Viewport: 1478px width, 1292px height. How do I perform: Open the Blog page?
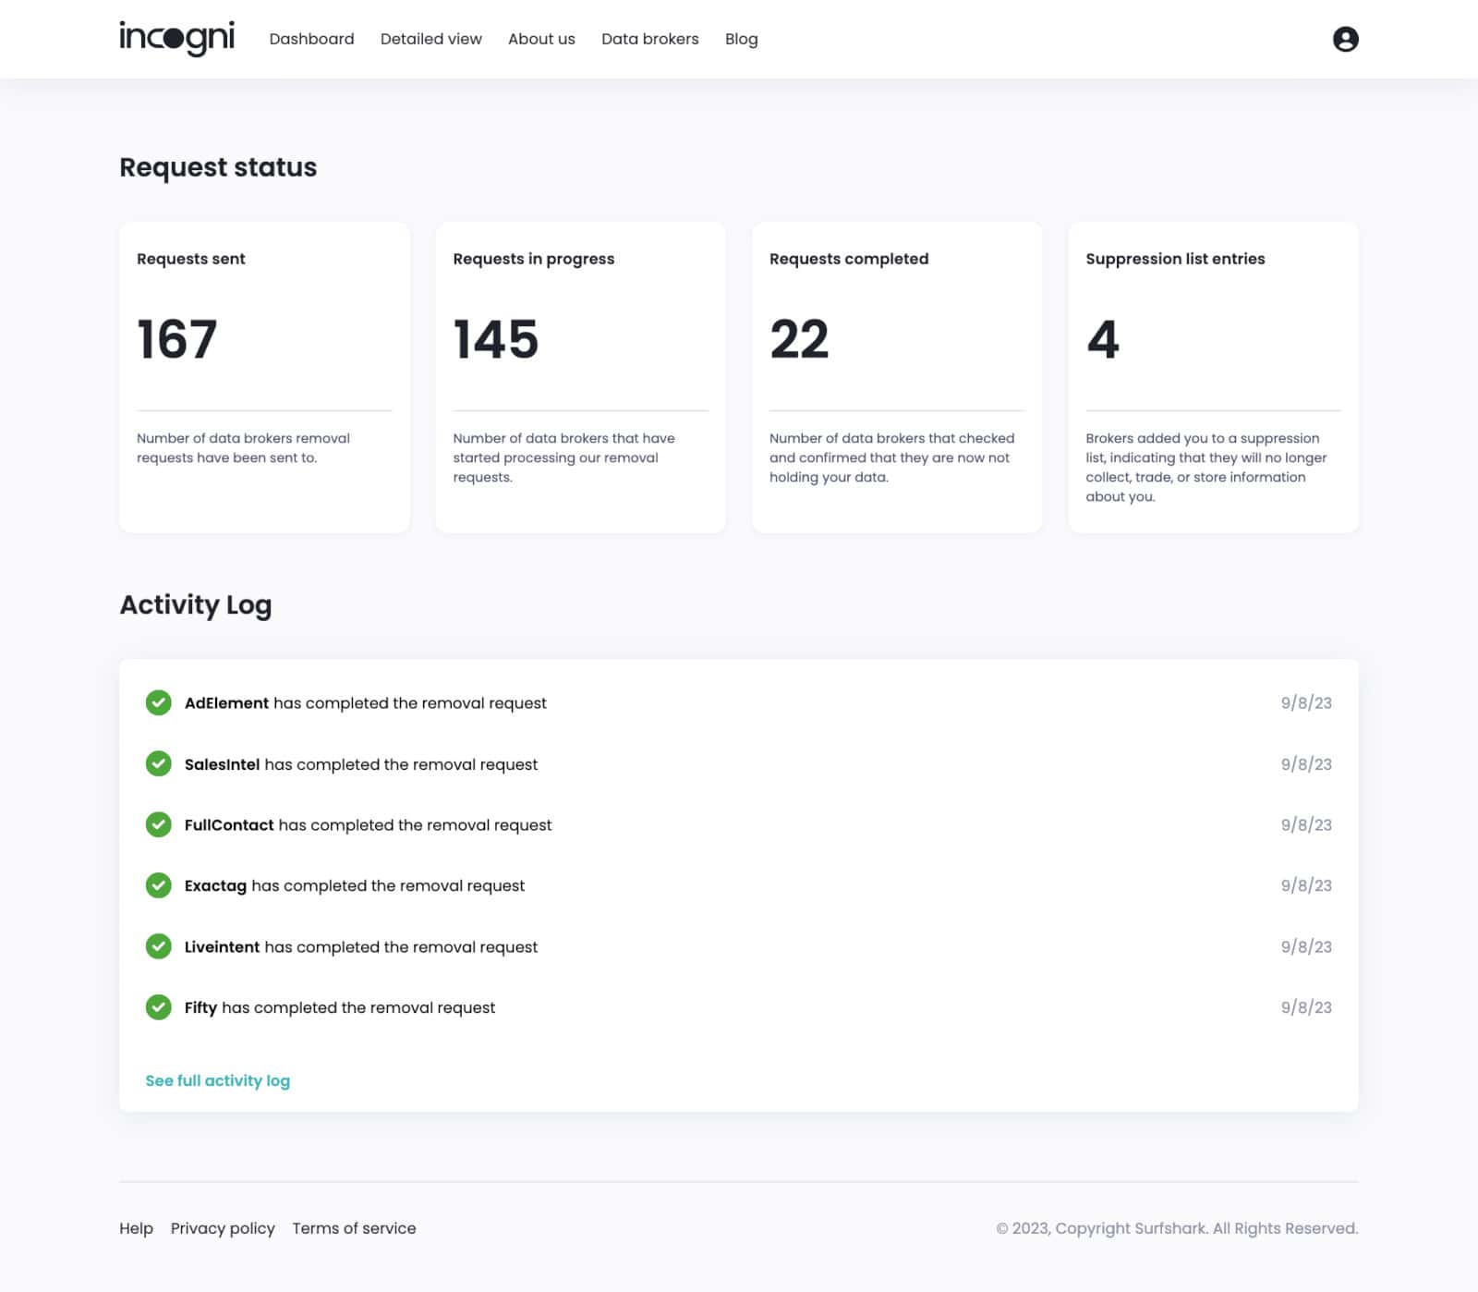(x=741, y=39)
